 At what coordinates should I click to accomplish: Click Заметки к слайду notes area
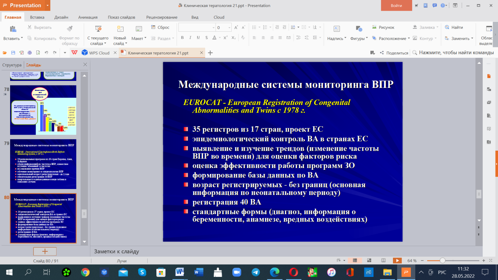tap(117, 251)
